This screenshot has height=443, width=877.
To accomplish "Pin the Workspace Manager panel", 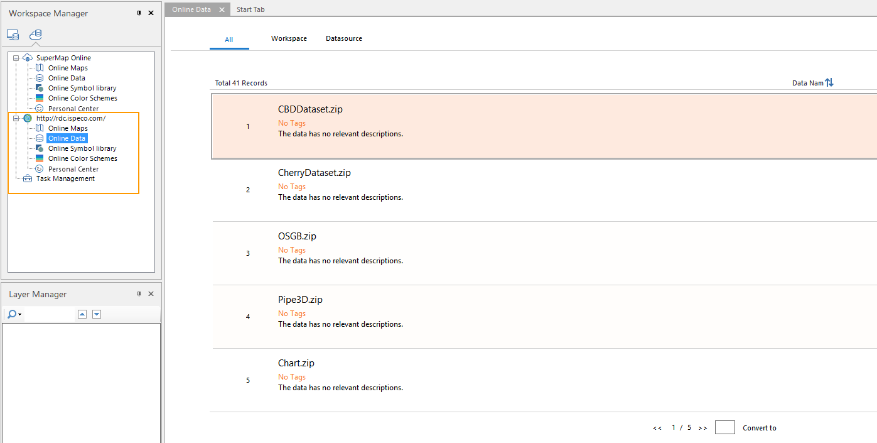I will coord(139,13).
